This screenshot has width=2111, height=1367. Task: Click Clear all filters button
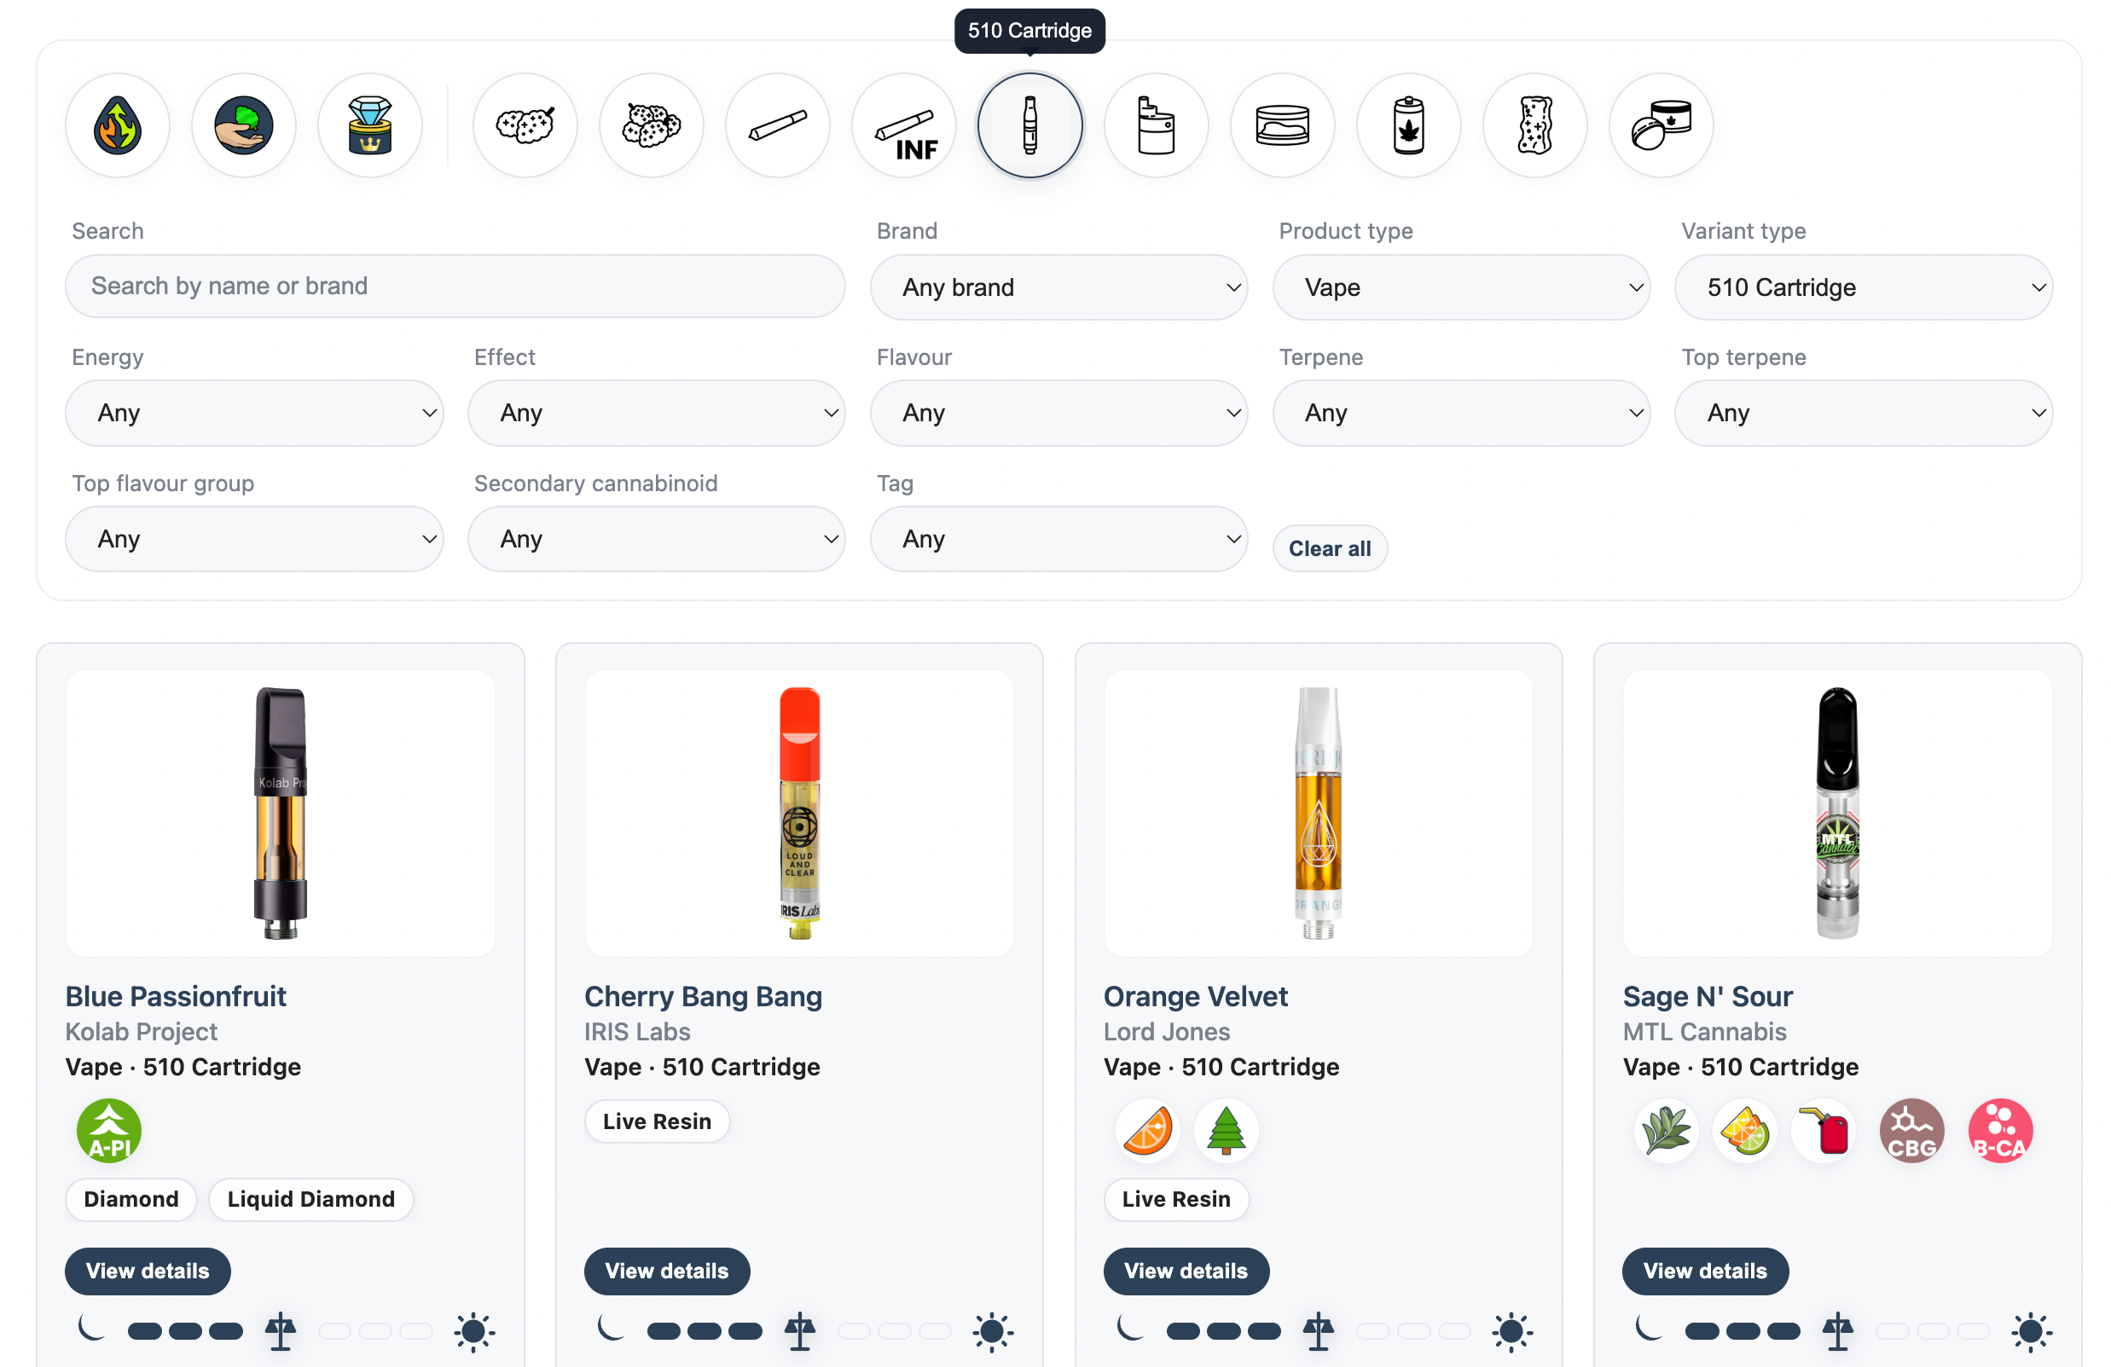tap(1330, 548)
